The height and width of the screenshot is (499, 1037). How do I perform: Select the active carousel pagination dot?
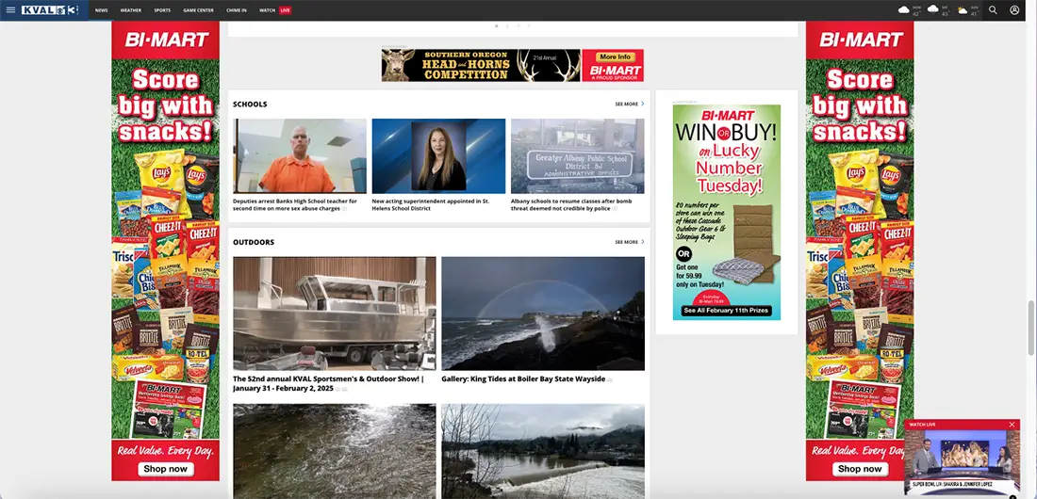click(x=497, y=25)
